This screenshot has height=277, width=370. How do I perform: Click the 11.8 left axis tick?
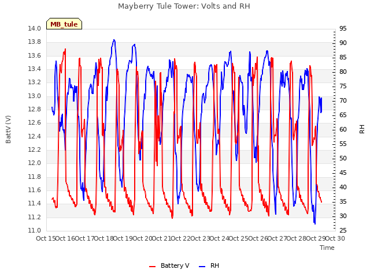click(x=35, y=177)
